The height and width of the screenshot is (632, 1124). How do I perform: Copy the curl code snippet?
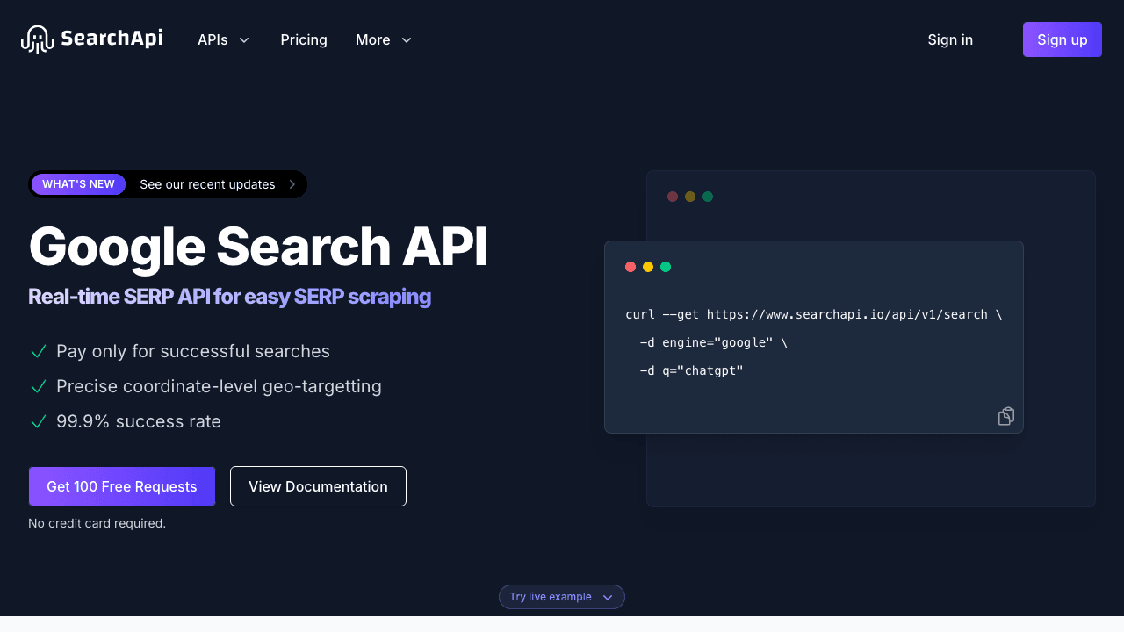pyautogui.click(x=1005, y=415)
